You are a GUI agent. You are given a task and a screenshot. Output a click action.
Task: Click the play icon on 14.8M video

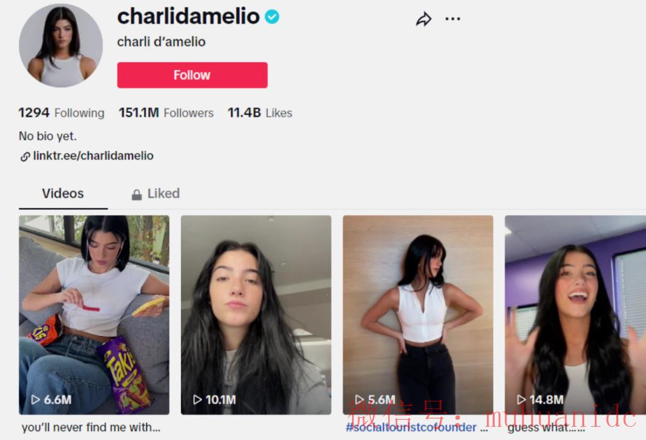point(521,399)
